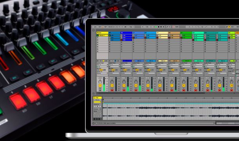Click bar 5 marker in the clip timeline ruler
This screenshot has width=239, height=141.
140,98
